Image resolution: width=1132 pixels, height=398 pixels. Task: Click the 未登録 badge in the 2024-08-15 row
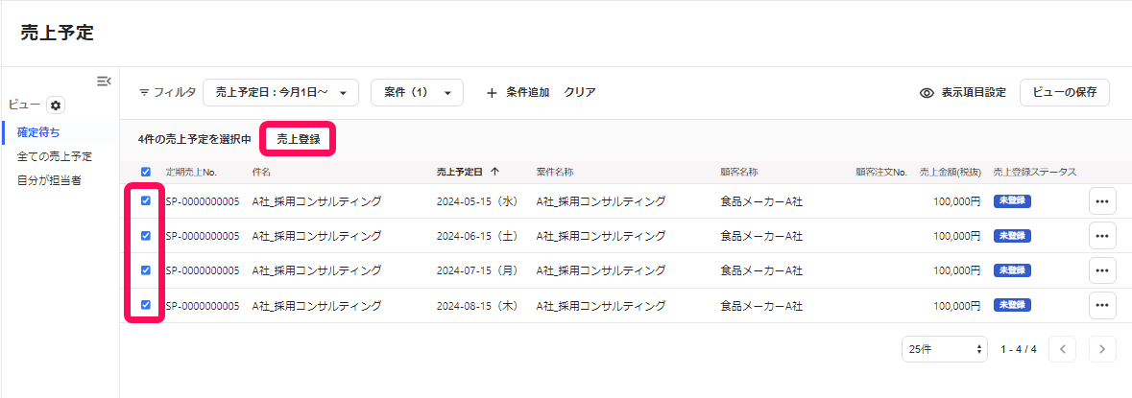pos(1012,305)
